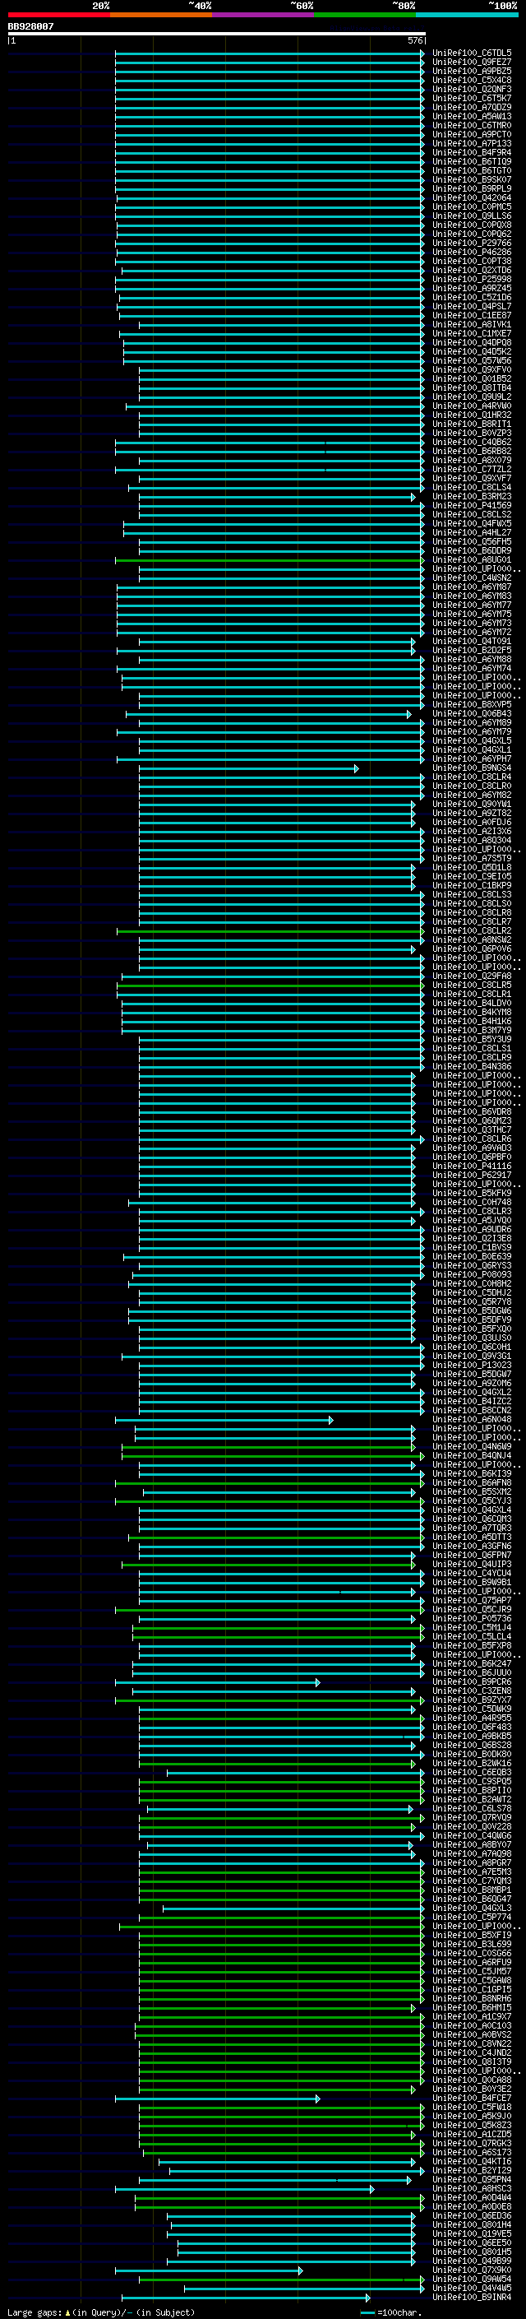This screenshot has height=2319, width=526.
Task: Click the white query sequence bar
Action: 217,33
